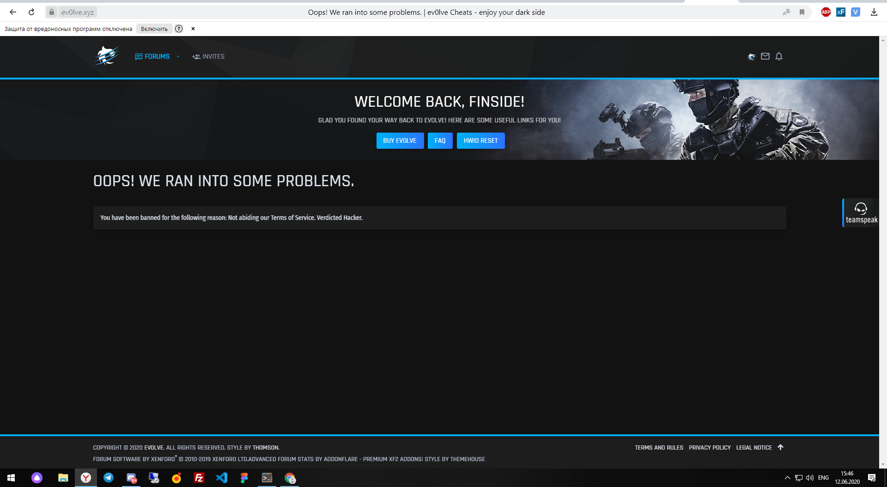This screenshot has height=487, width=887.
Task: Open the FORUMS navigation tab
Action: point(152,56)
